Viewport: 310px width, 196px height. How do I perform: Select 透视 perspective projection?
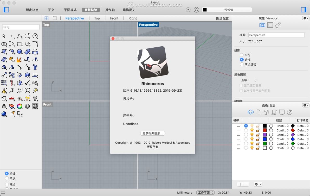(242, 60)
